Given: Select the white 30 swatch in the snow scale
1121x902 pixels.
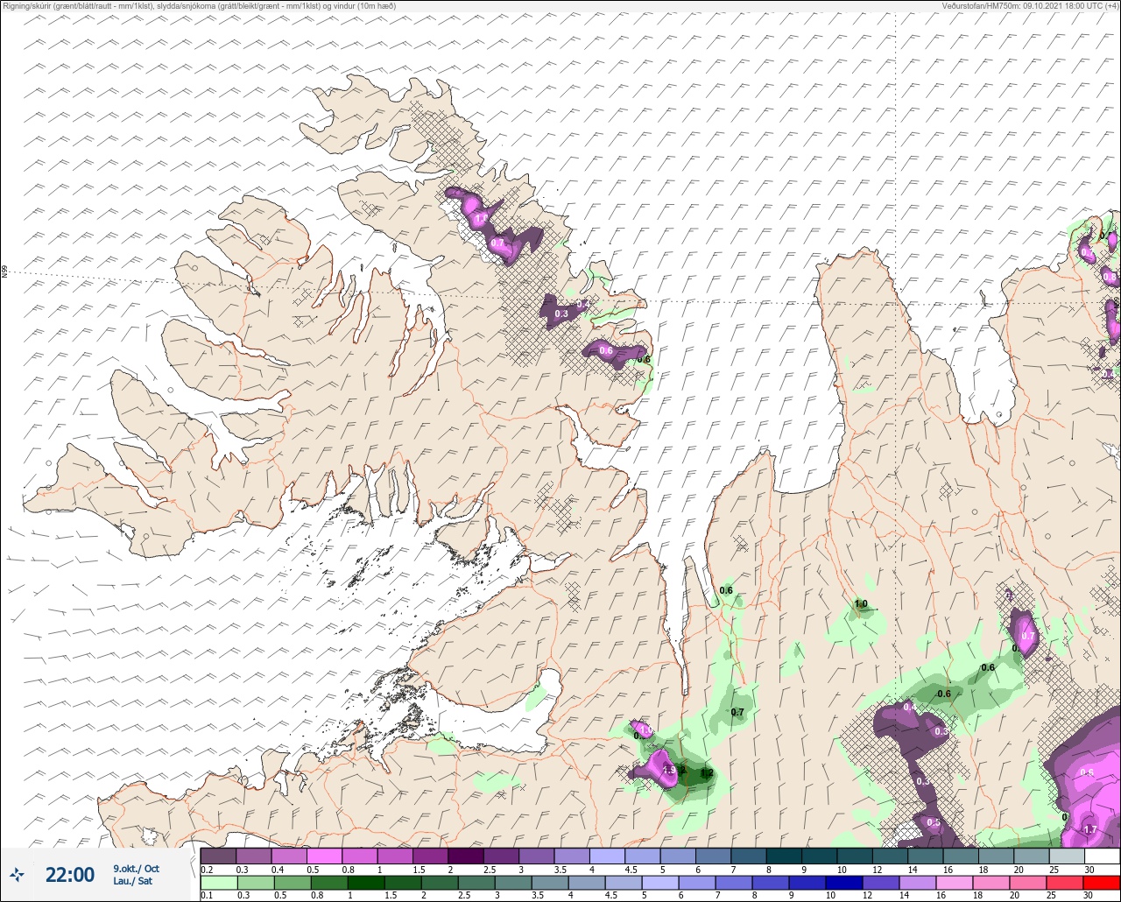Looking at the screenshot, I should coord(1102,856).
